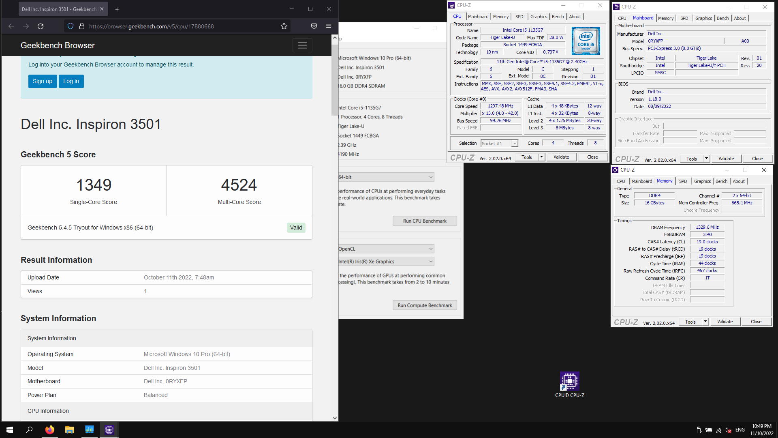Viewport: 778px width, 438px height.
Task: Open the shield tracking protection icon
Action: [x=71, y=26]
